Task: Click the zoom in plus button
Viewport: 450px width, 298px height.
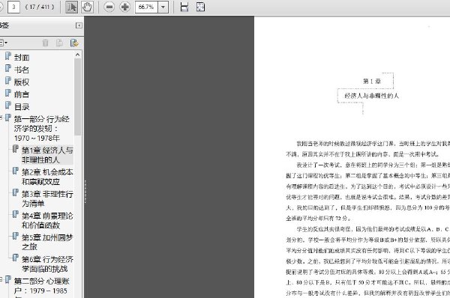Action: (124, 7)
